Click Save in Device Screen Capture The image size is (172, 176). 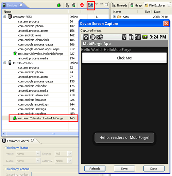[x=124, y=169]
